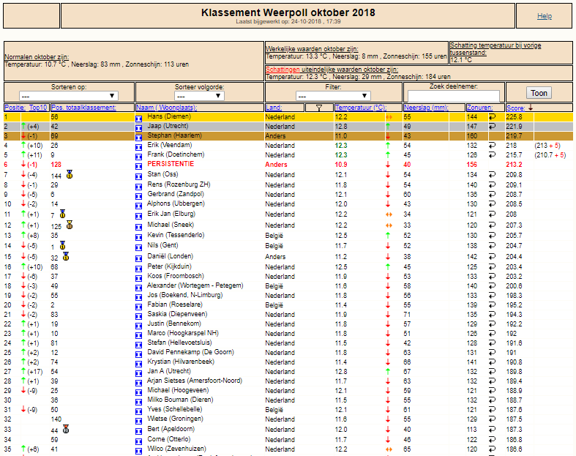Click blue info icon beside Daniël (Londen)
The height and width of the screenshot is (456, 576).
(x=138, y=258)
